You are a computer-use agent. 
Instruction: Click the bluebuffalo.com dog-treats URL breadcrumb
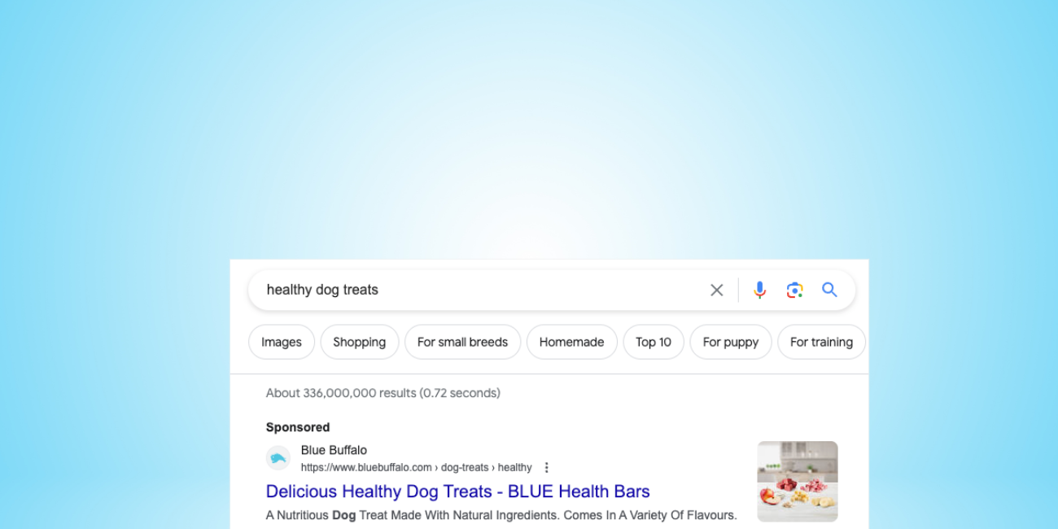point(416,467)
